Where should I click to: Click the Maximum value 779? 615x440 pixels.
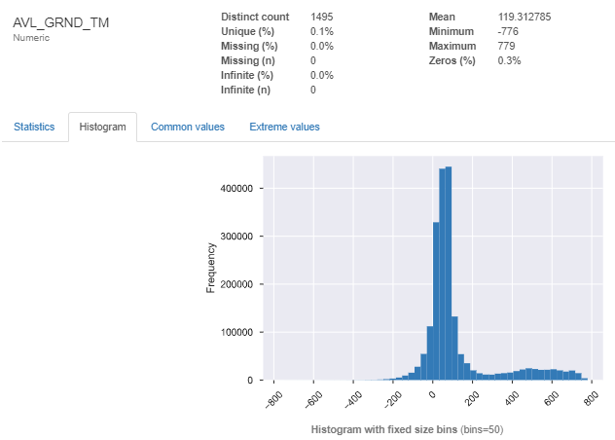click(x=506, y=47)
